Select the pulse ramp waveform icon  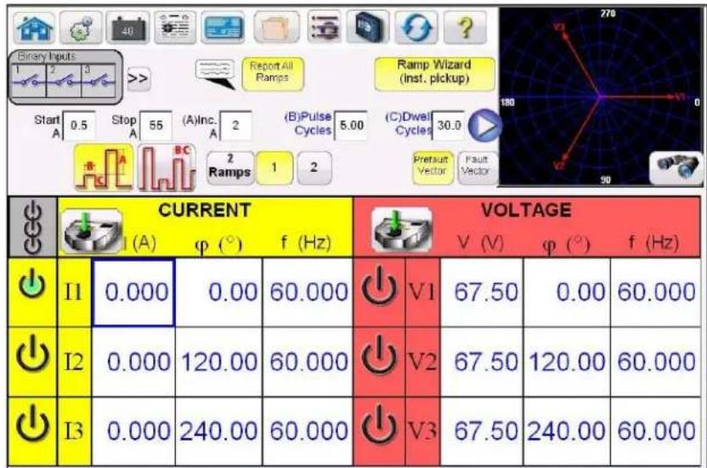click(x=167, y=167)
